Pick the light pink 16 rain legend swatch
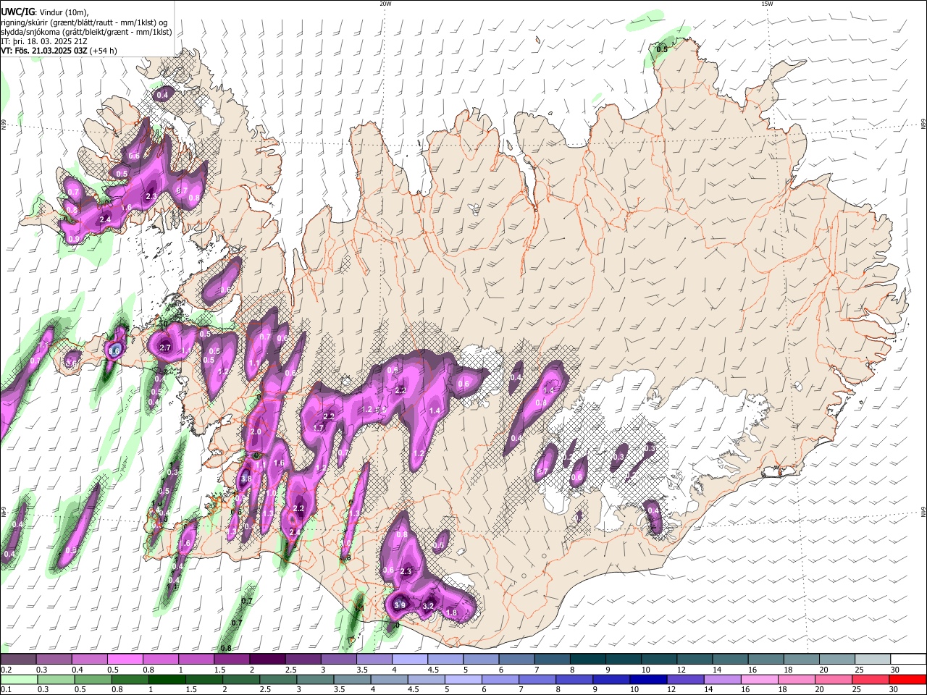The width and height of the screenshot is (927, 695). coord(760,679)
